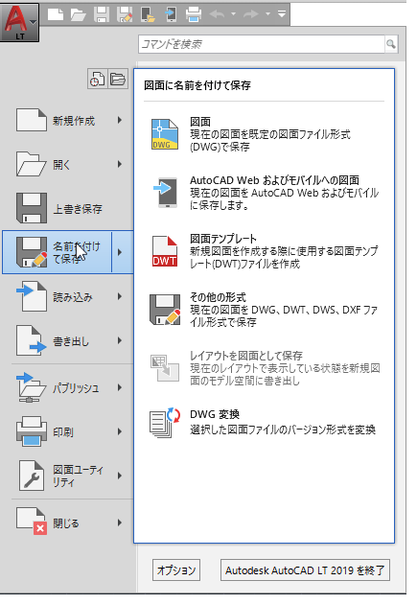This screenshot has width=417, height=604.
Task: Click the 図面ユーティリティ wrench icon
Action: [32, 476]
